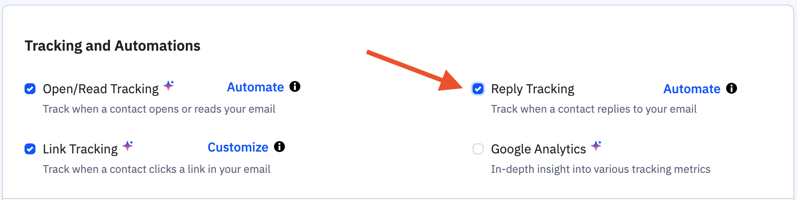
Task: Click the Google Analytics label text
Action: pos(538,149)
